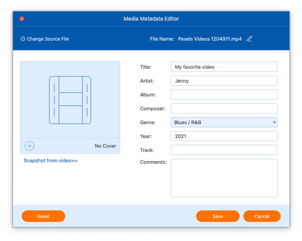Close the Media Metadata Editor window

(22, 19)
